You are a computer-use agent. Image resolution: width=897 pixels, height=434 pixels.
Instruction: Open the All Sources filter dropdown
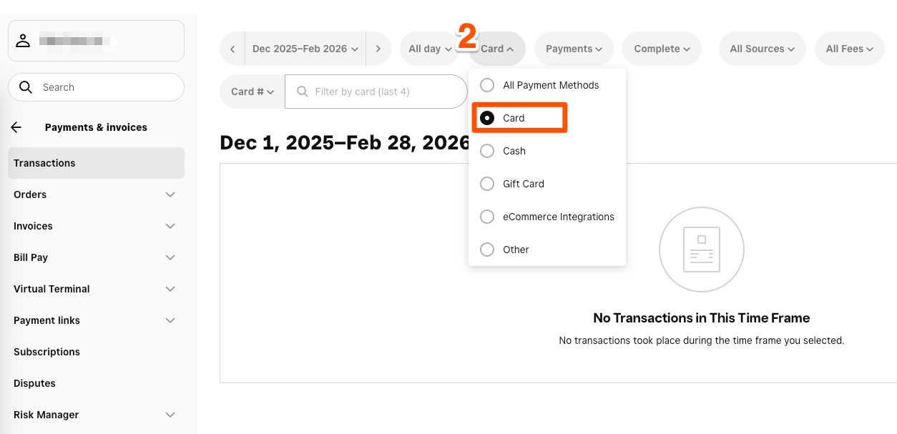pos(762,49)
